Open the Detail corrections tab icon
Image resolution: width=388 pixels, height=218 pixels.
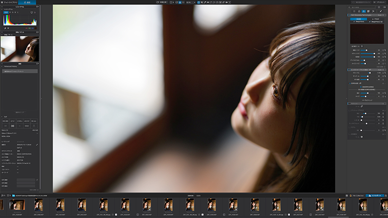pyautogui.click(x=364, y=11)
